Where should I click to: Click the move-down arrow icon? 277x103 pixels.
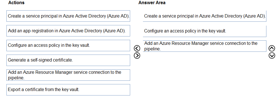[x=272, y=56]
